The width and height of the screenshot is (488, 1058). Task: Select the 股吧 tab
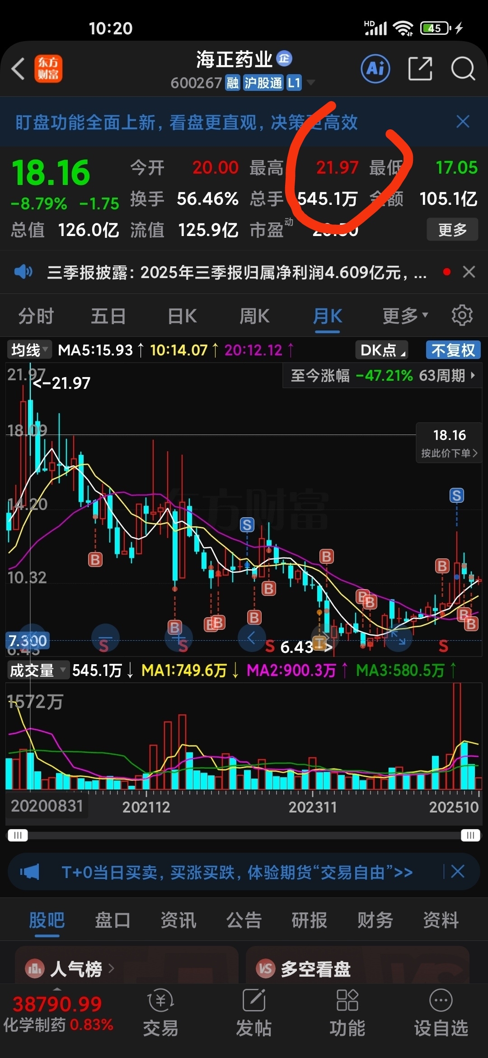tap(47, 920)
